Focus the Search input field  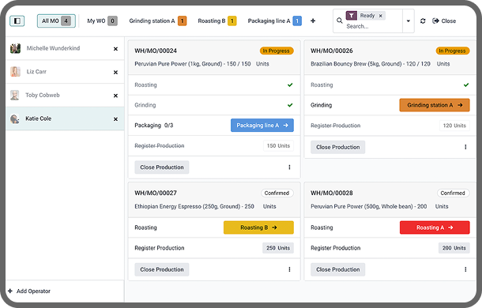pyautogui.click(x=373, y=26)
